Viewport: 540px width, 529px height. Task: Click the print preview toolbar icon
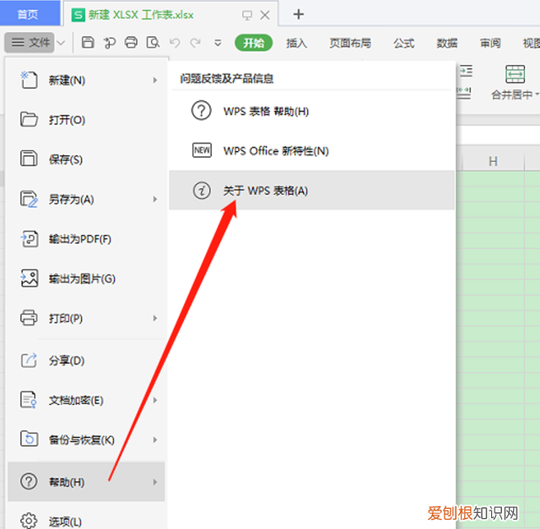tap(153, 43)
